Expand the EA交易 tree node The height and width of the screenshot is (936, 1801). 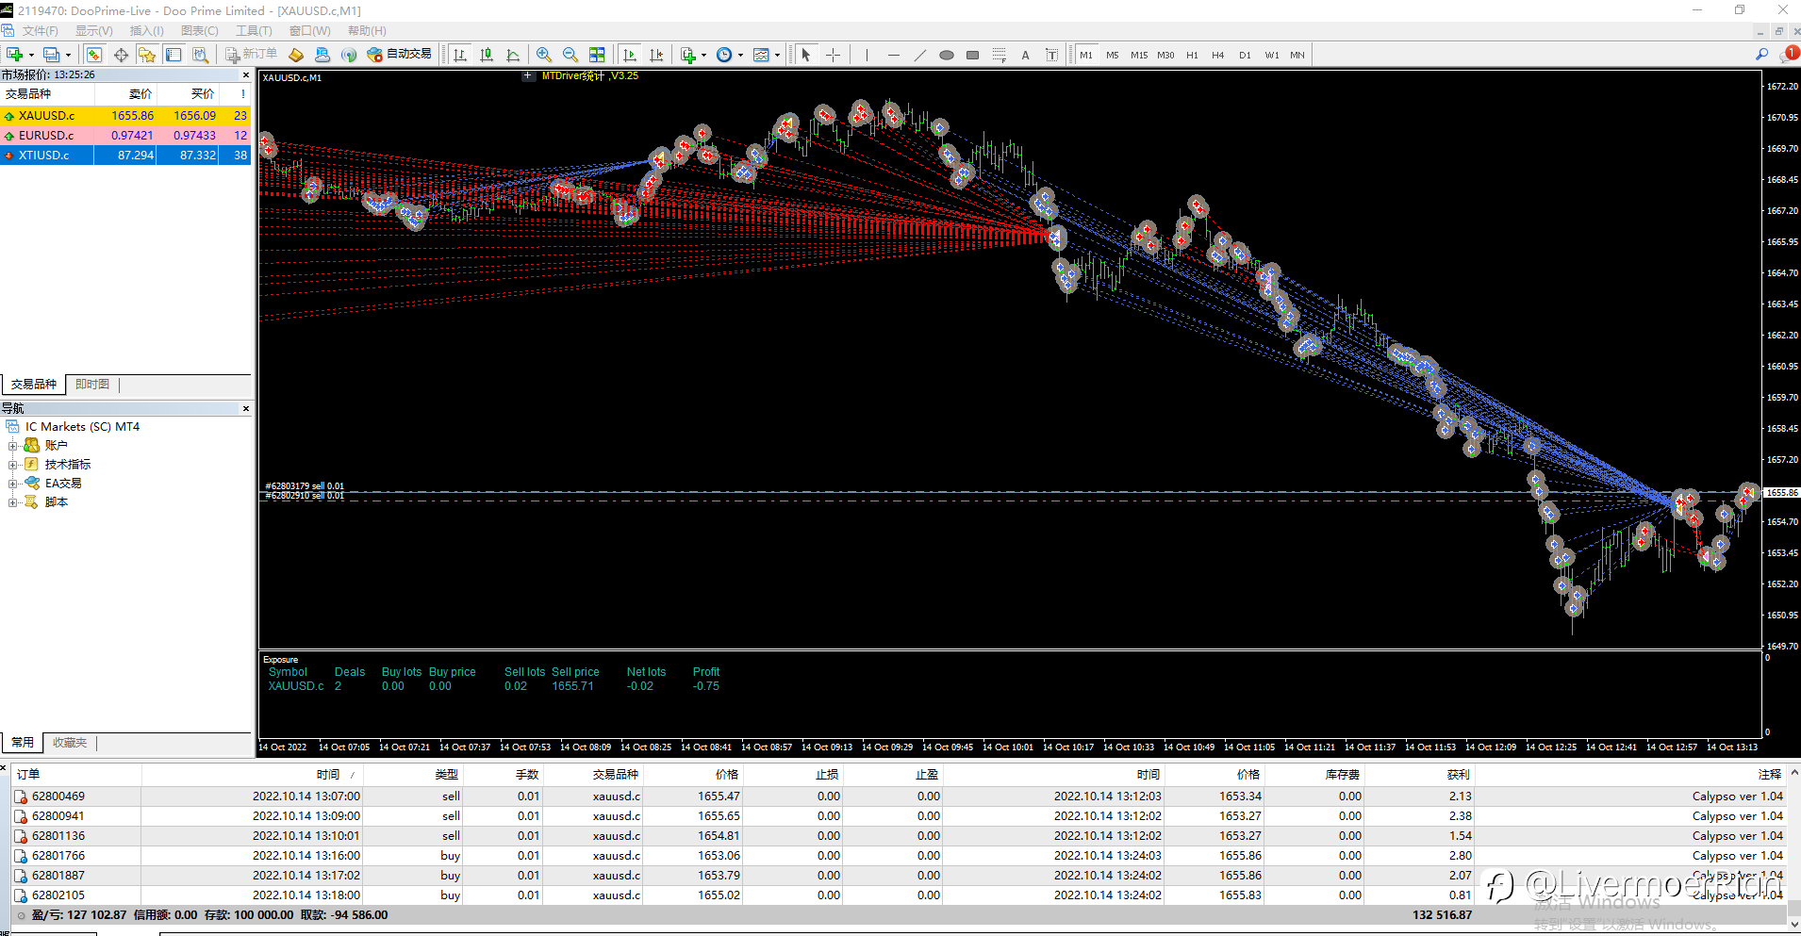[x=13, y=484]
